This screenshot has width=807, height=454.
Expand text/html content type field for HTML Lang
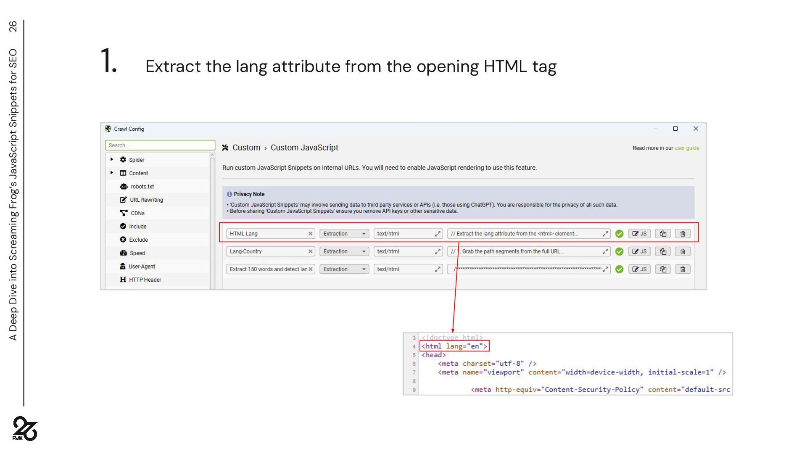coord(438,234)
